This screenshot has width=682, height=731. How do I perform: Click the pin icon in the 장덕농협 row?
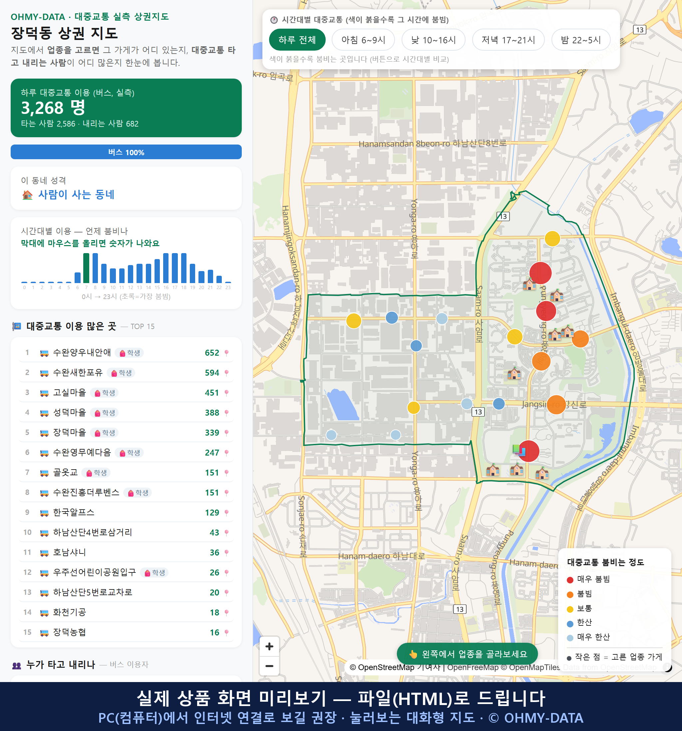[x=226, y=632]
